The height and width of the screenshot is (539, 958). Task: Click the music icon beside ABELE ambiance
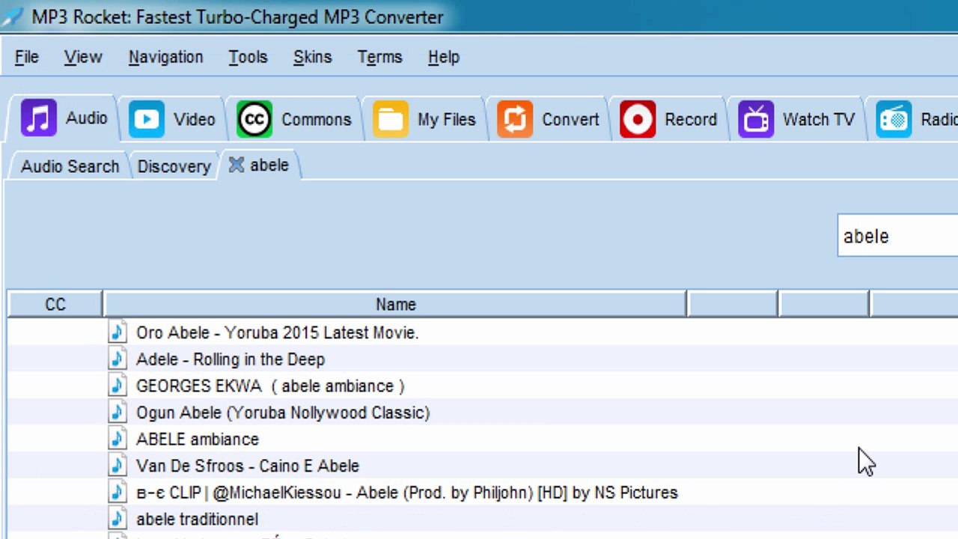tap(118, 439)
